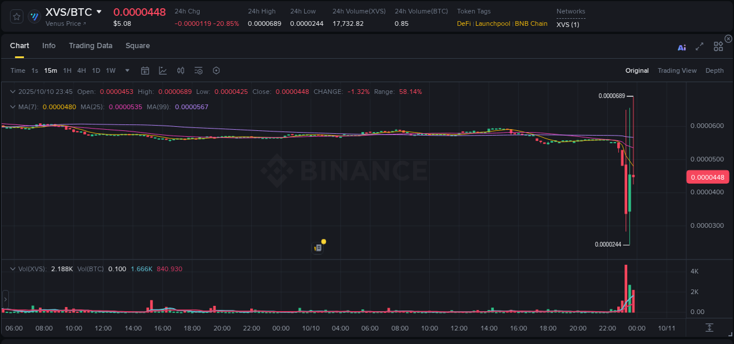Open the date range calendar icon

(145, 70)
